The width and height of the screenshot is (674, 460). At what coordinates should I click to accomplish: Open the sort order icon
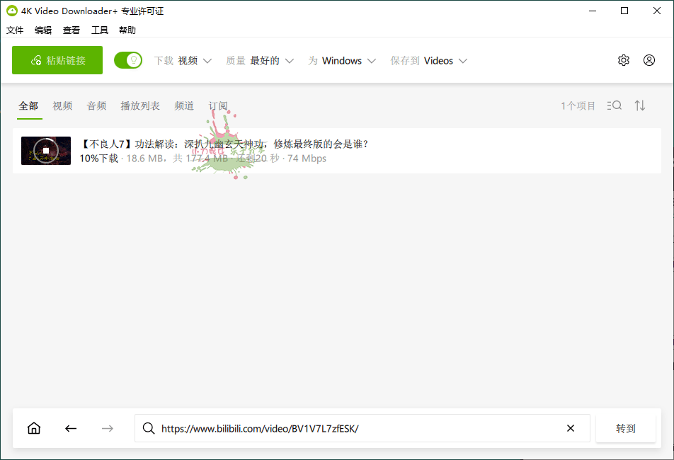pyautogui.click(x=640, y=105)
